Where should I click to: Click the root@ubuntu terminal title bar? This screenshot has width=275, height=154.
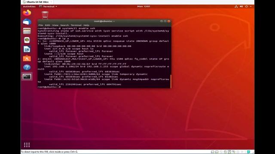click(x=104, y=21)
